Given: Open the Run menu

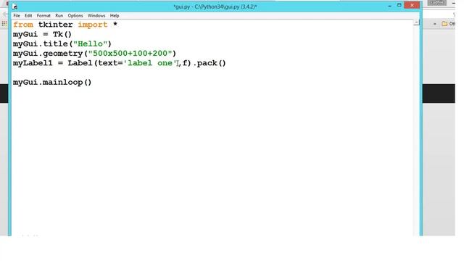Looking at the screenshot, I should pyautogui.click(x=59, y=16).
